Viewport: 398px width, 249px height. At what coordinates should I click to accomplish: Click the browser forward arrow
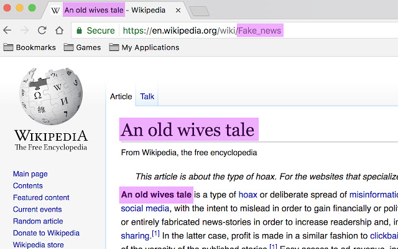coord(24,31)
